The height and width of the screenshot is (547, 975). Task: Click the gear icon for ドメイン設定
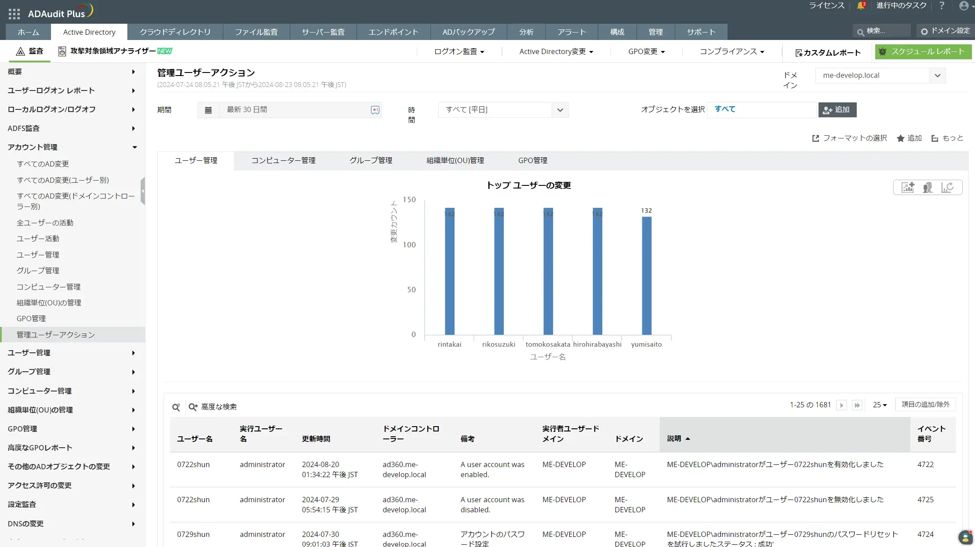pos(924,31)
